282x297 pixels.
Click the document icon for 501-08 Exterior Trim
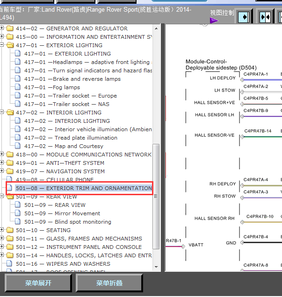[9, 188]
